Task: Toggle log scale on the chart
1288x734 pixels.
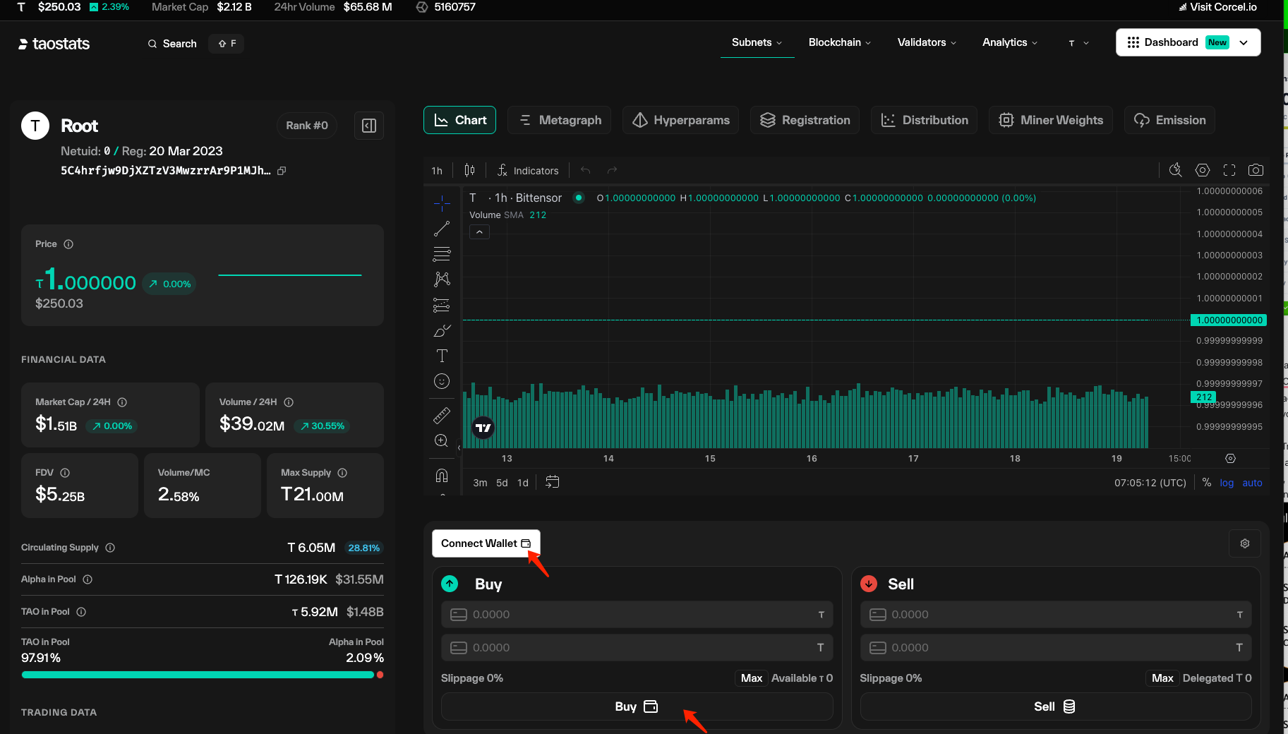Action: [1227, 483]
